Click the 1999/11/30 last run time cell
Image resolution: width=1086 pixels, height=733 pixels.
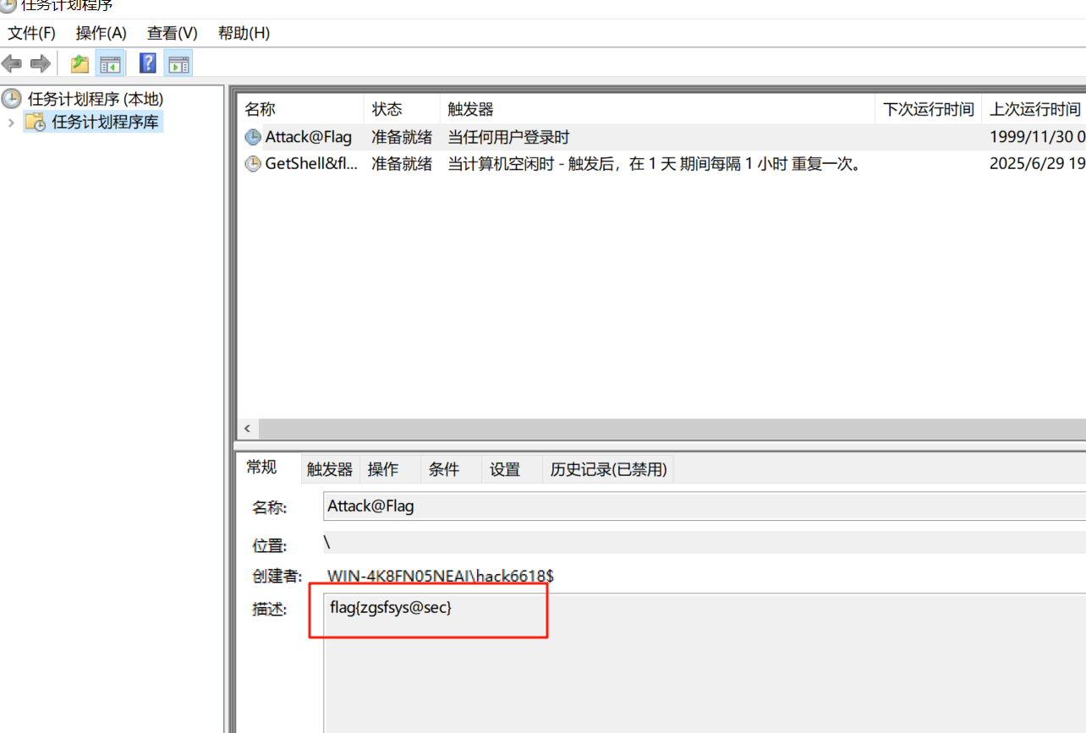tap(1037, 137)
